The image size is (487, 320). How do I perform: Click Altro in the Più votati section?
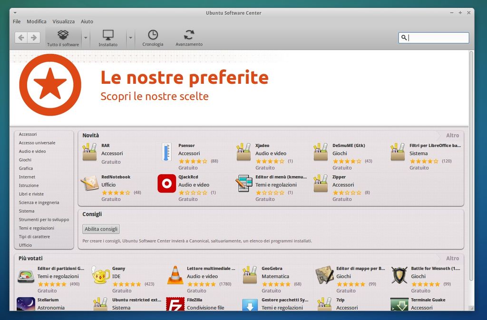click(x=452, y=259)
